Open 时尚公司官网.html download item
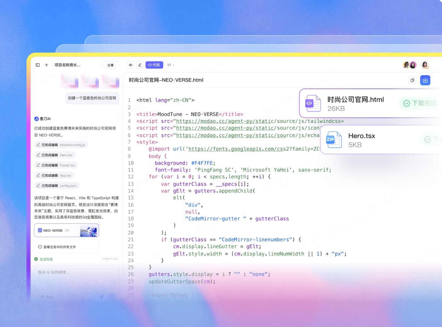This screenshot has height=327, width=442. (x=371, y=103)
